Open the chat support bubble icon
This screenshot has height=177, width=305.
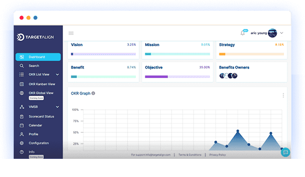click(285, 152)
